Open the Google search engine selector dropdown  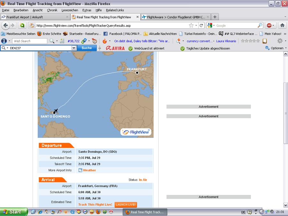click(x=214, y=25)
